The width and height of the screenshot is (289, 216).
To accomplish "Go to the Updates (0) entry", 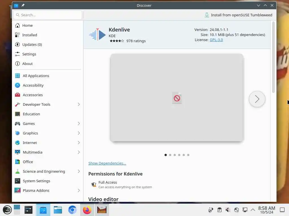I will pos(47,44).
